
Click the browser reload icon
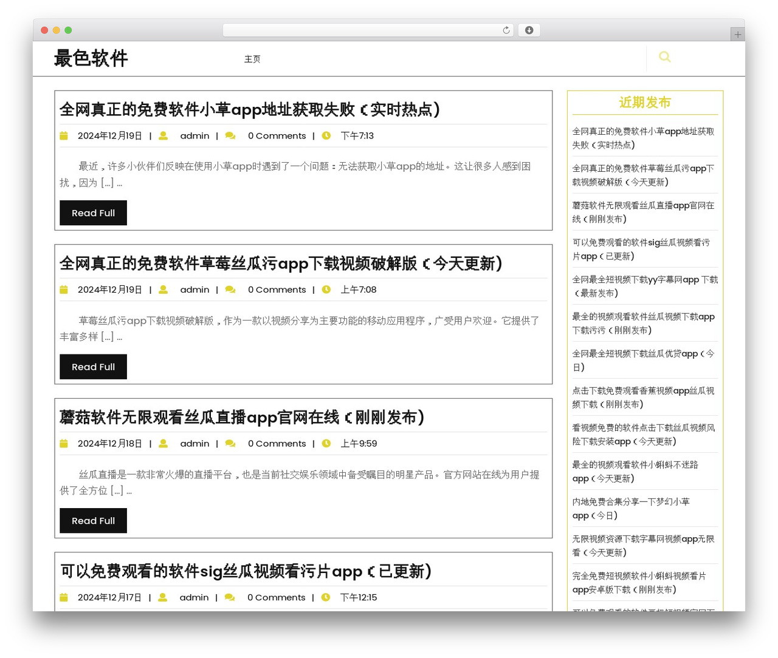point(506,30)
